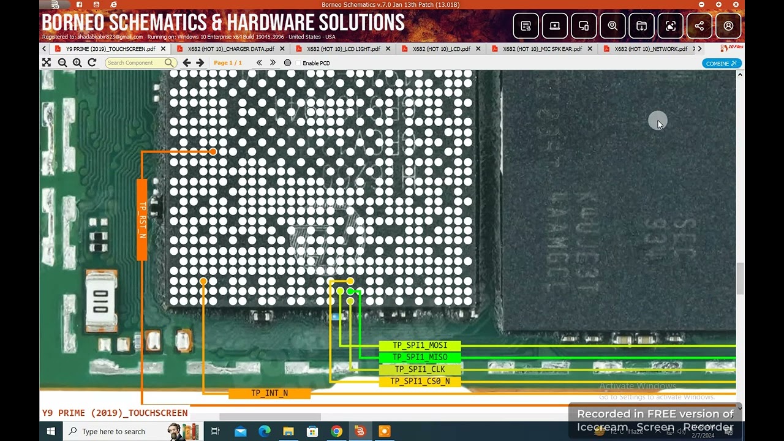Open Icecream Screen Recorder from the taskbar

point(384,431)
